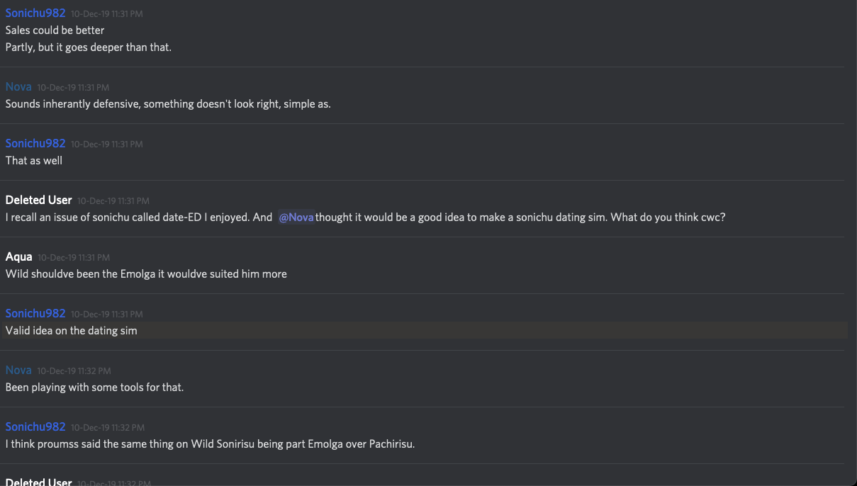Click the 11:32 PM timestamp beside Nova
The width and height of the screenshot is (857, 486).
click(x=74, y=371)
